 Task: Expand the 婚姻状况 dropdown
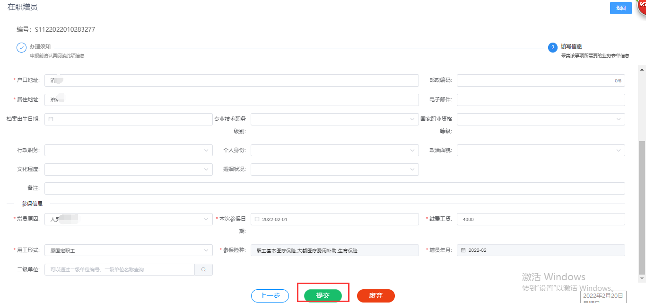pos(335,169)
